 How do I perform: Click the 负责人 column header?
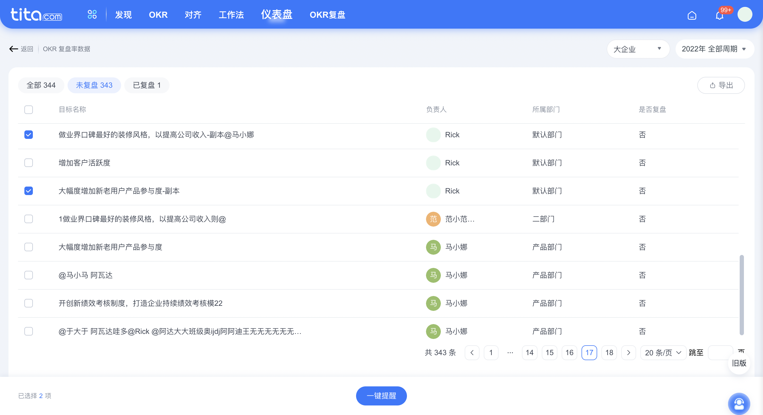coord(436,110)
